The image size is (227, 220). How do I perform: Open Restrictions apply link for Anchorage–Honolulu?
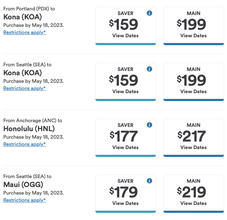click(x=24, y=144)
